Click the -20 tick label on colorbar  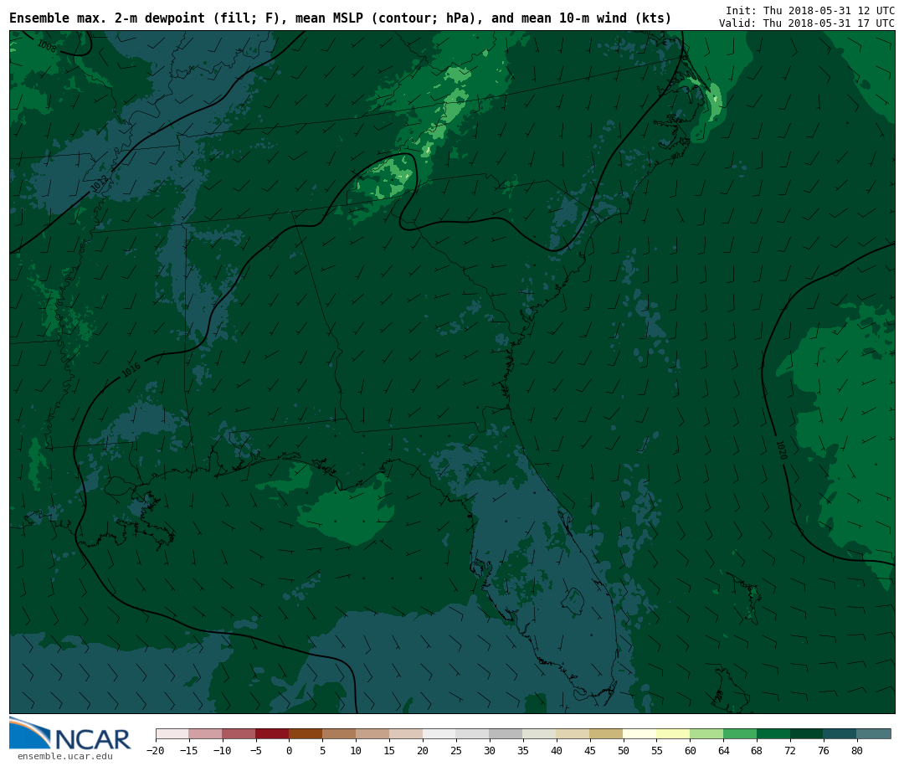(156, 751)
